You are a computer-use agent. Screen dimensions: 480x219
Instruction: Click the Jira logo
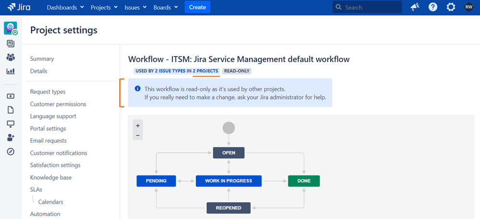click(19, 7)
